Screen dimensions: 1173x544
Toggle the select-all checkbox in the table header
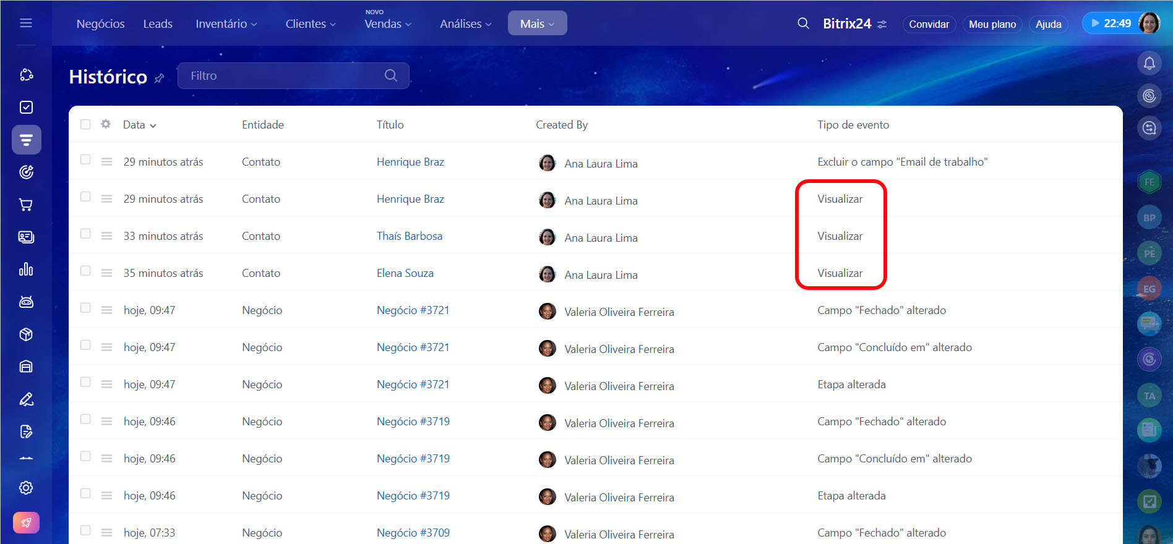click(85, 124)
